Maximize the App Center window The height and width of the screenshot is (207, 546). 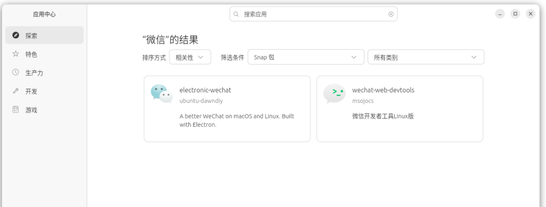pyautogui.click(x=515, y=14)
